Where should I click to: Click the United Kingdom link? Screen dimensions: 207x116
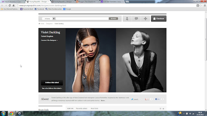(47, 36)
